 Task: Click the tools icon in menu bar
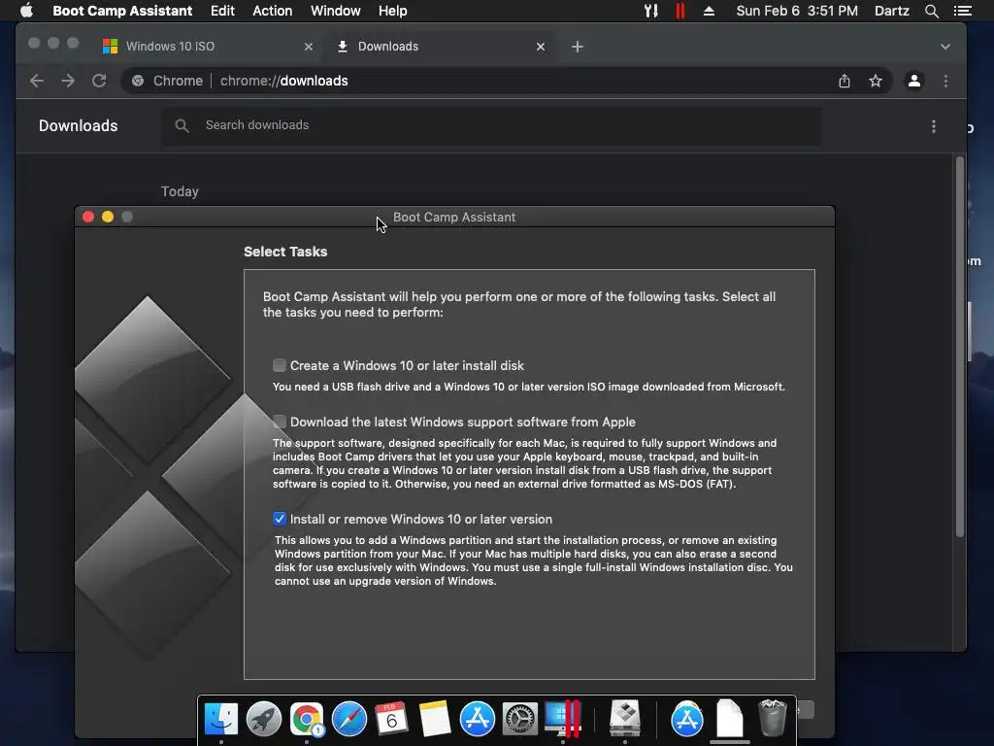[x=651, y=11]
